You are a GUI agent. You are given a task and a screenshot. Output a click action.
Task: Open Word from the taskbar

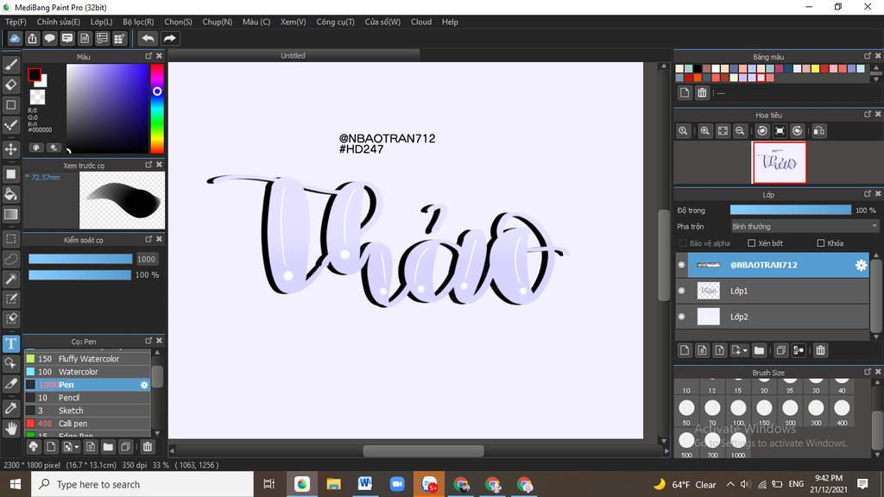[x=365, y=484]
